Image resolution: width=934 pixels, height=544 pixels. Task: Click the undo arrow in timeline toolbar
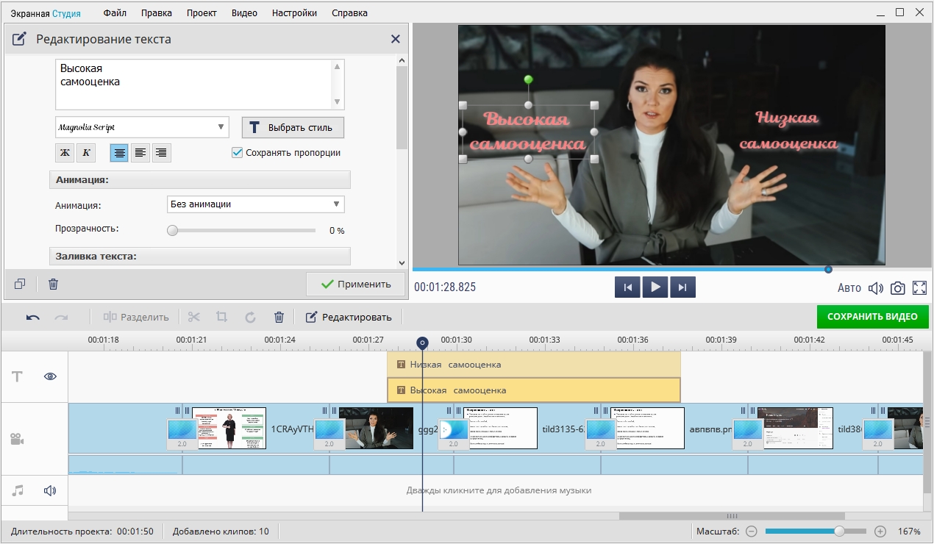tap(33, 318)
